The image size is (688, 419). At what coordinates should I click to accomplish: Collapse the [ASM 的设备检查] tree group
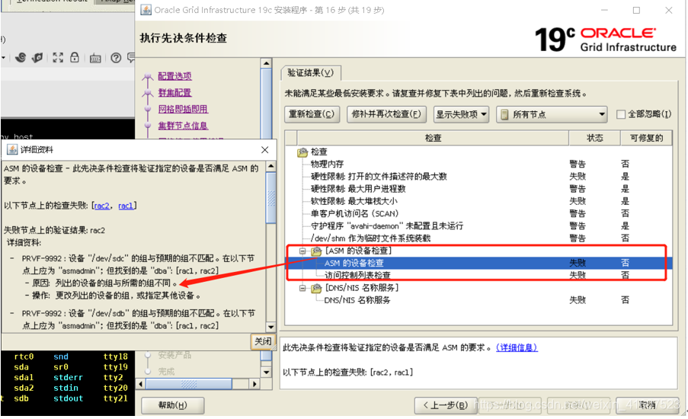click(302, 251)
